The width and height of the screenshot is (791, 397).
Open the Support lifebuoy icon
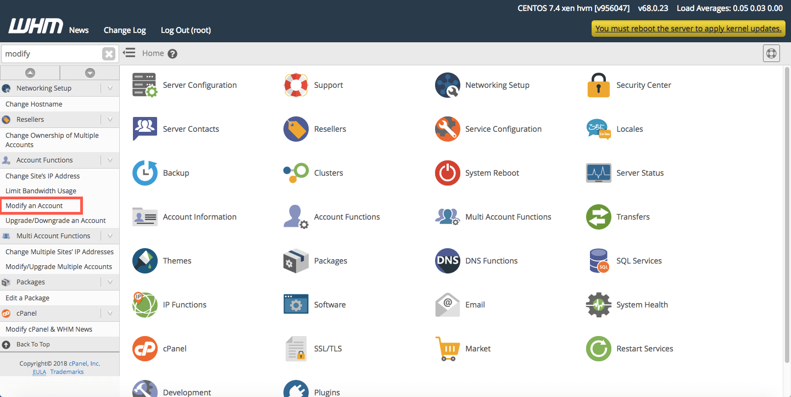coord(296,85)
